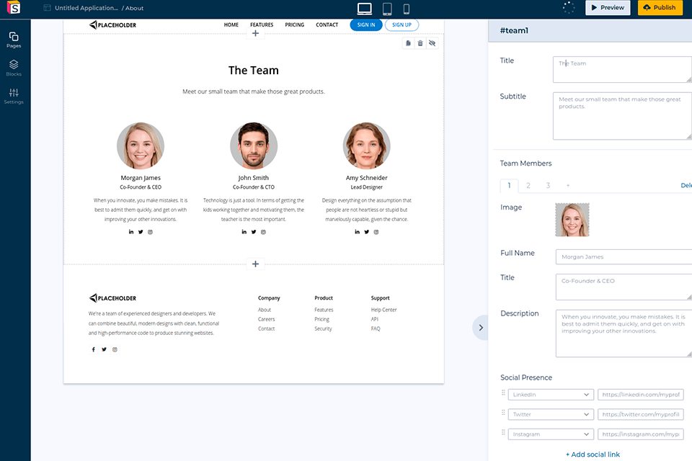Viewport: 692px width, 461px height.
Task: Click the application icon beside Untitled Application
Action: coord(48,8)
